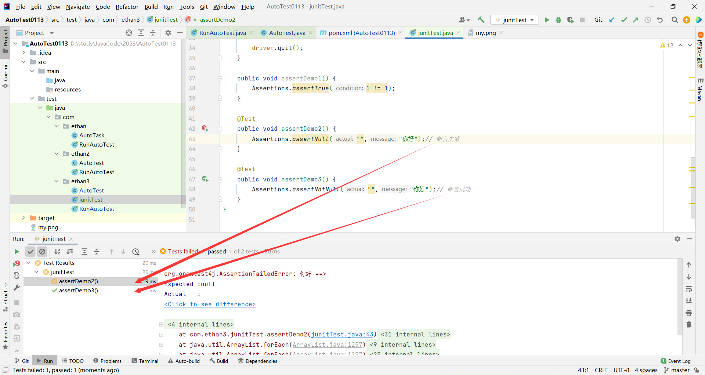Click the UTF-8 encoding in status bar

[x=621, y=370]
